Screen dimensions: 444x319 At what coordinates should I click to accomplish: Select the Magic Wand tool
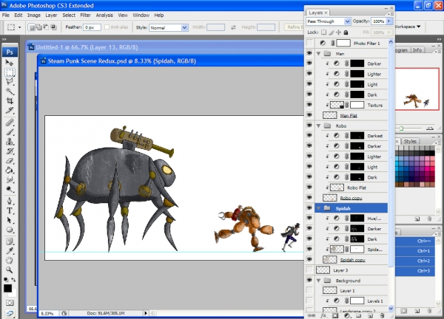10,91
